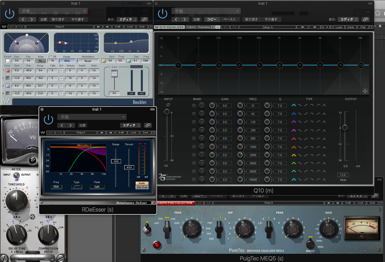
Task: Select the bell filter type for Q10 band 1
Action: pyautogui.click(x=294, y=105)
